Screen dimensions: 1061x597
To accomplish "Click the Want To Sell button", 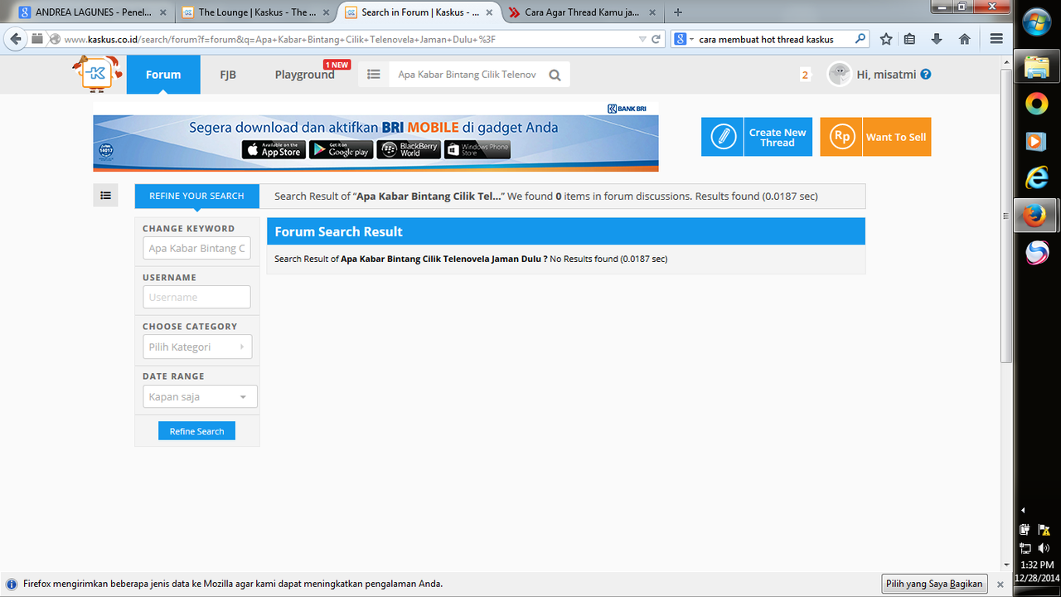I will click(875, 137).
